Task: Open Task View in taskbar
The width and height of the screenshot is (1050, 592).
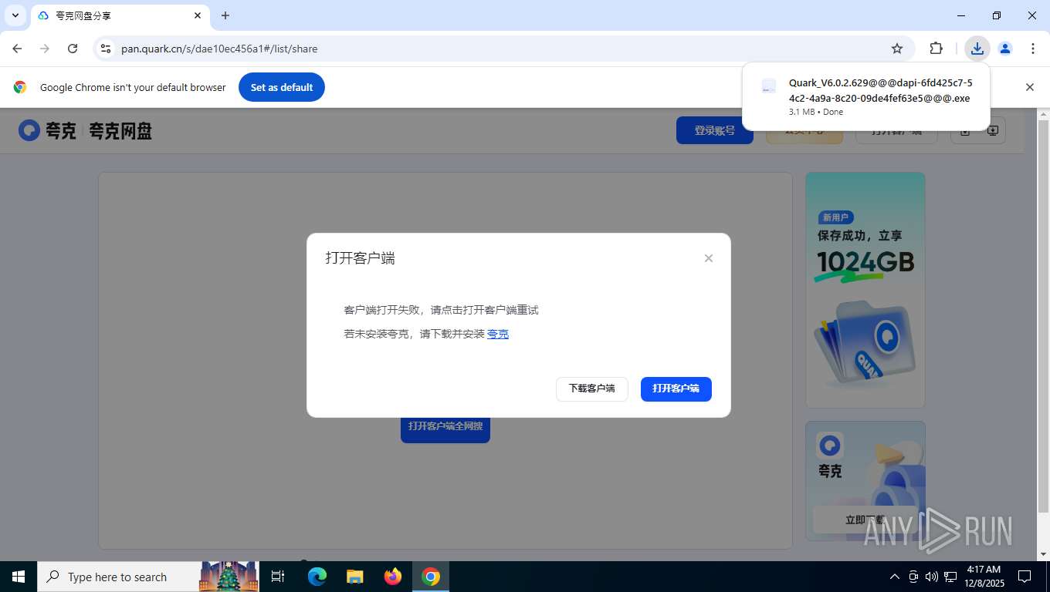Action: [278, 577]
